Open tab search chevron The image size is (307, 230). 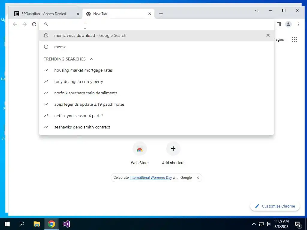point(256,10)
